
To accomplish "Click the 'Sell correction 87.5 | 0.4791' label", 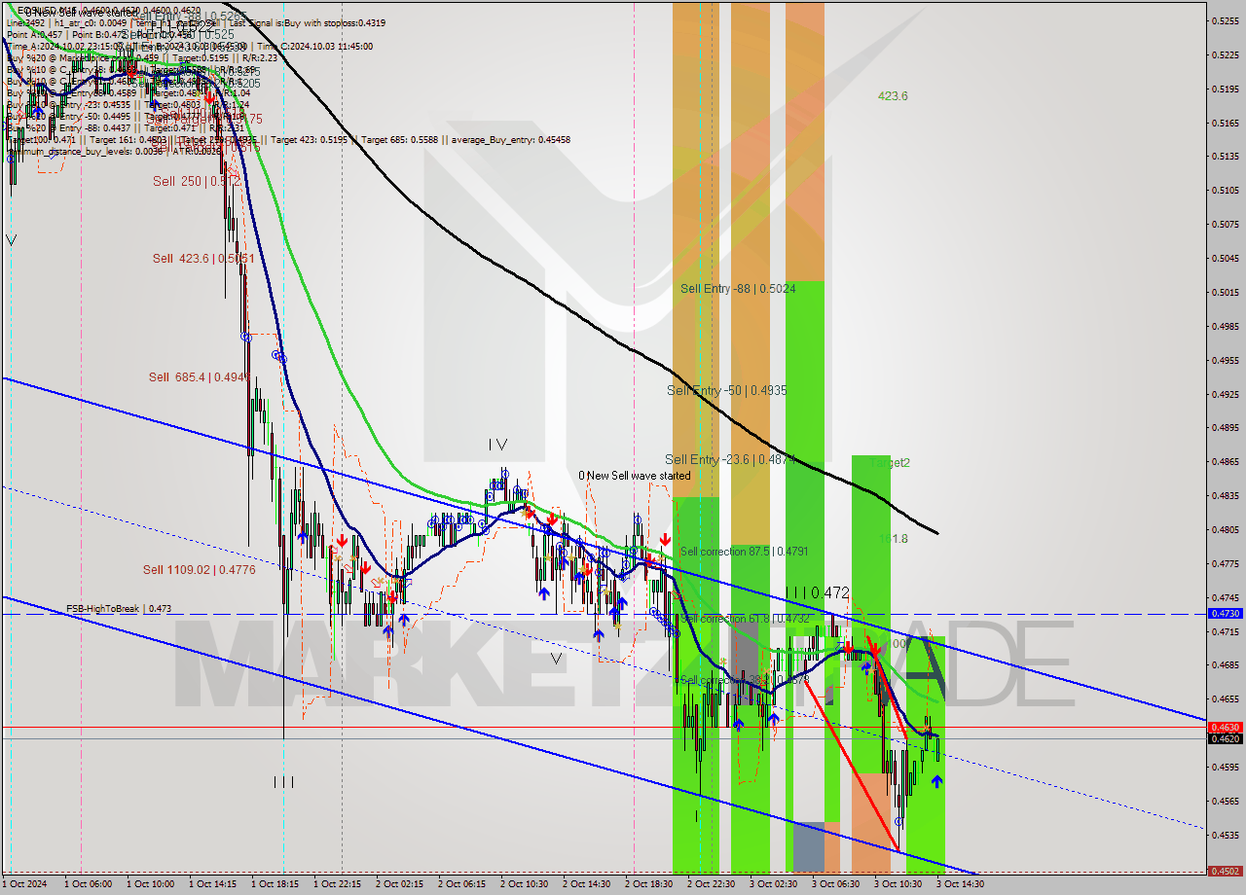I will click(744, 552).
